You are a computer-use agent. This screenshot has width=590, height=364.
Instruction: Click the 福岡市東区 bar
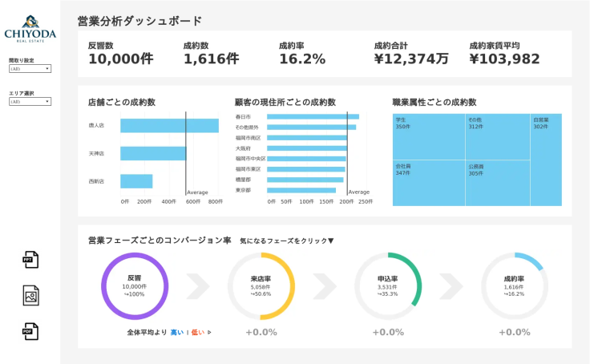[306, 169]
